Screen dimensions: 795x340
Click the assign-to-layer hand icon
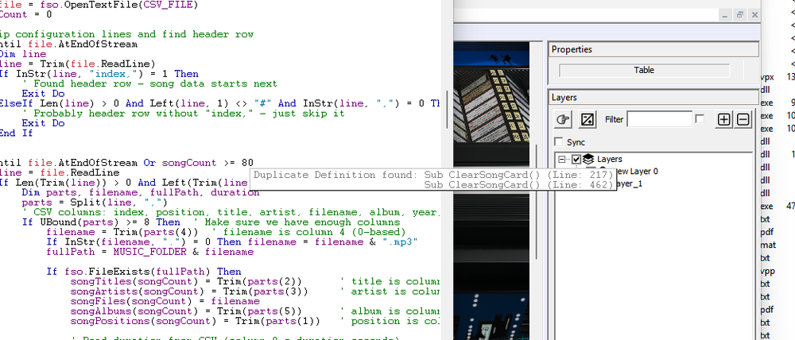coord(564,120)
